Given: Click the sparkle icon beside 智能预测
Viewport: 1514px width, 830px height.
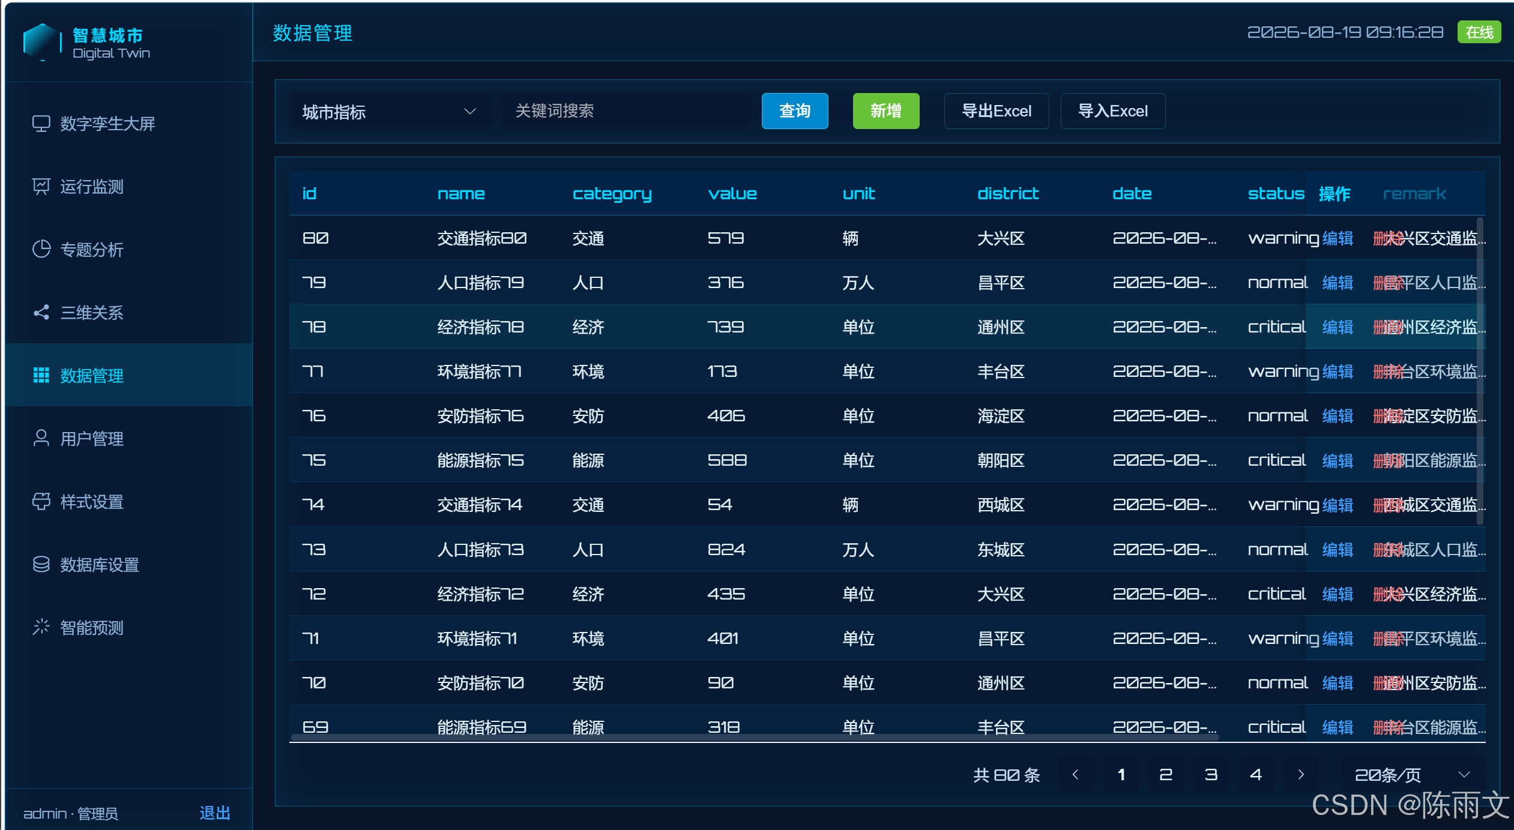Looking at the screenshot, I should [x=41, y=628].
